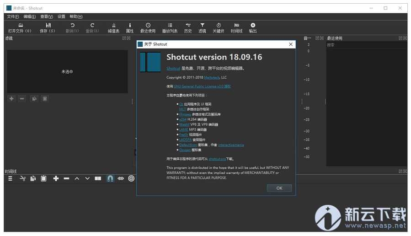Click the timeline Copy icon
The width and height of the screenshot is (411, 236).
(33, 178)
